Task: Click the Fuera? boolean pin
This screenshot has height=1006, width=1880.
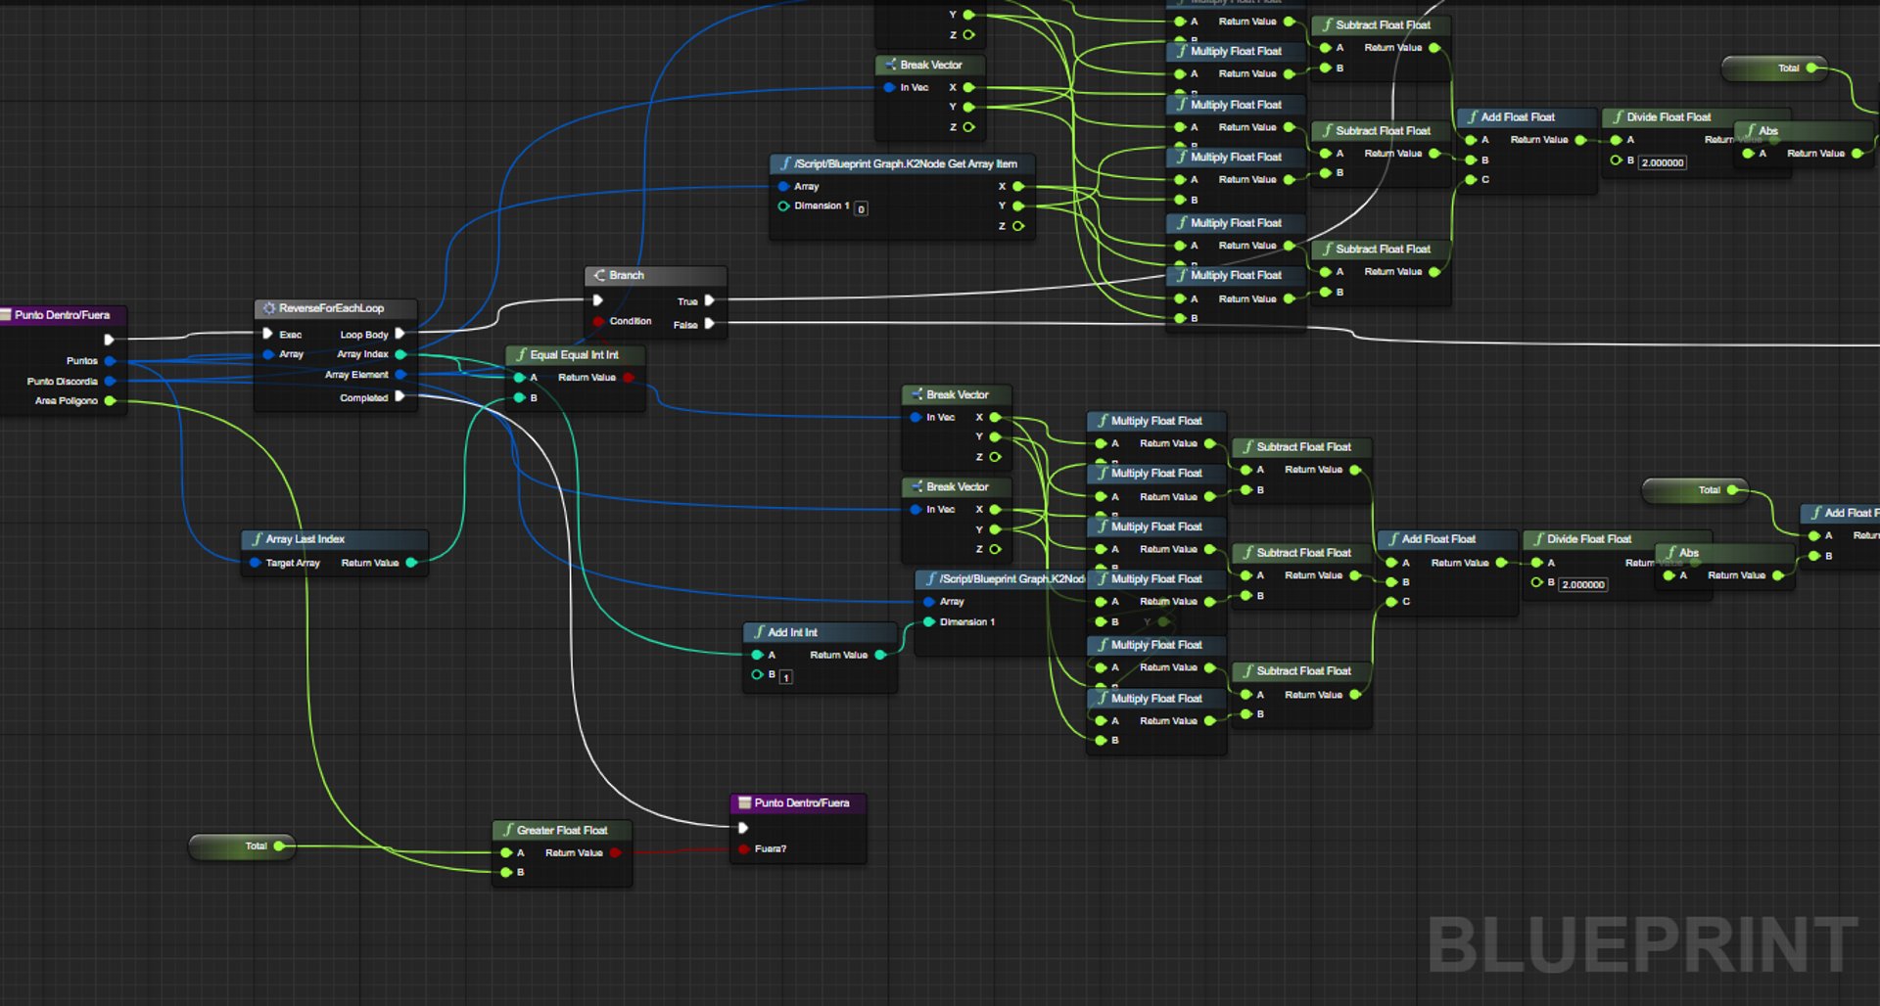Action: point(744,848)
